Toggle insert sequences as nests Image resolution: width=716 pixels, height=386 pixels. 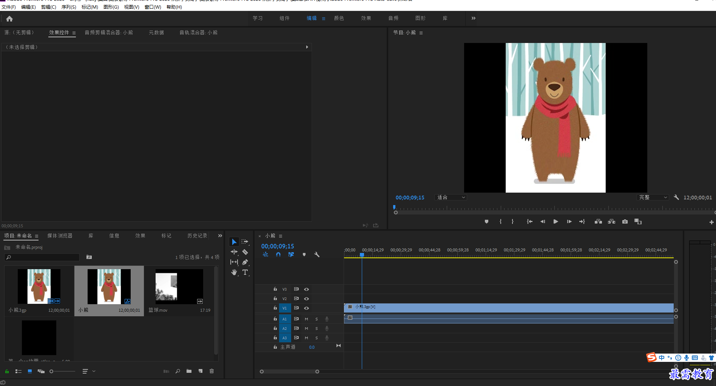(265, 255)
